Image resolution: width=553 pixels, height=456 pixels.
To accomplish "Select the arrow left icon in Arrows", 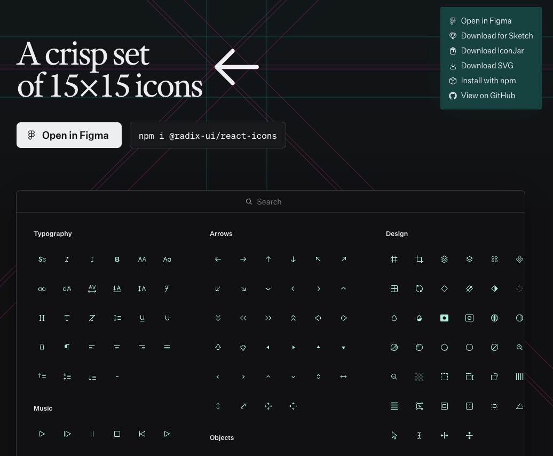I will pos(218,260).
